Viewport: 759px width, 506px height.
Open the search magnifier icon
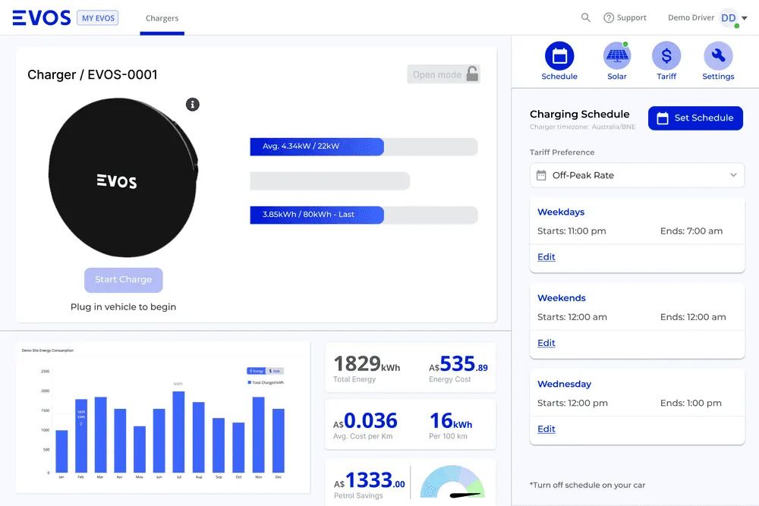585,17
